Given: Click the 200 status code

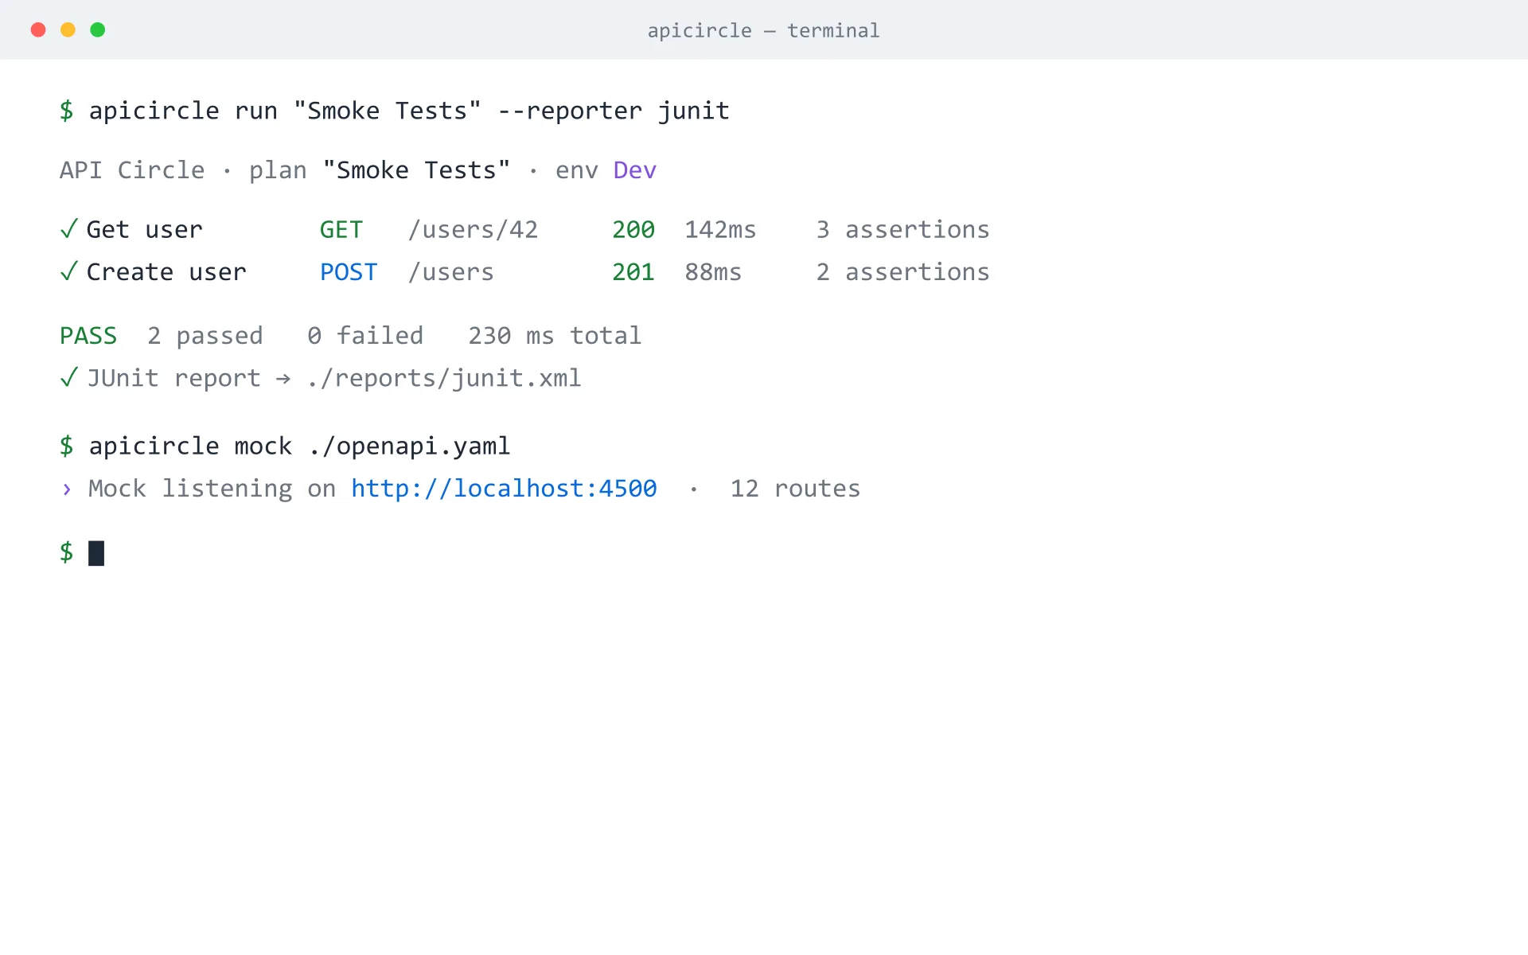Looking at the screenshot, I should pos(633,230).
